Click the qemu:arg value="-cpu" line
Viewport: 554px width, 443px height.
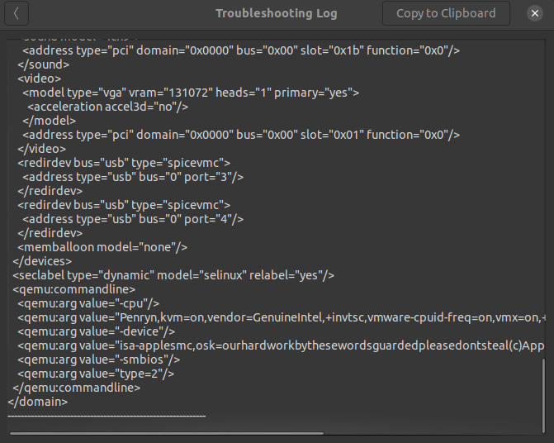click(x=88, y=303)
